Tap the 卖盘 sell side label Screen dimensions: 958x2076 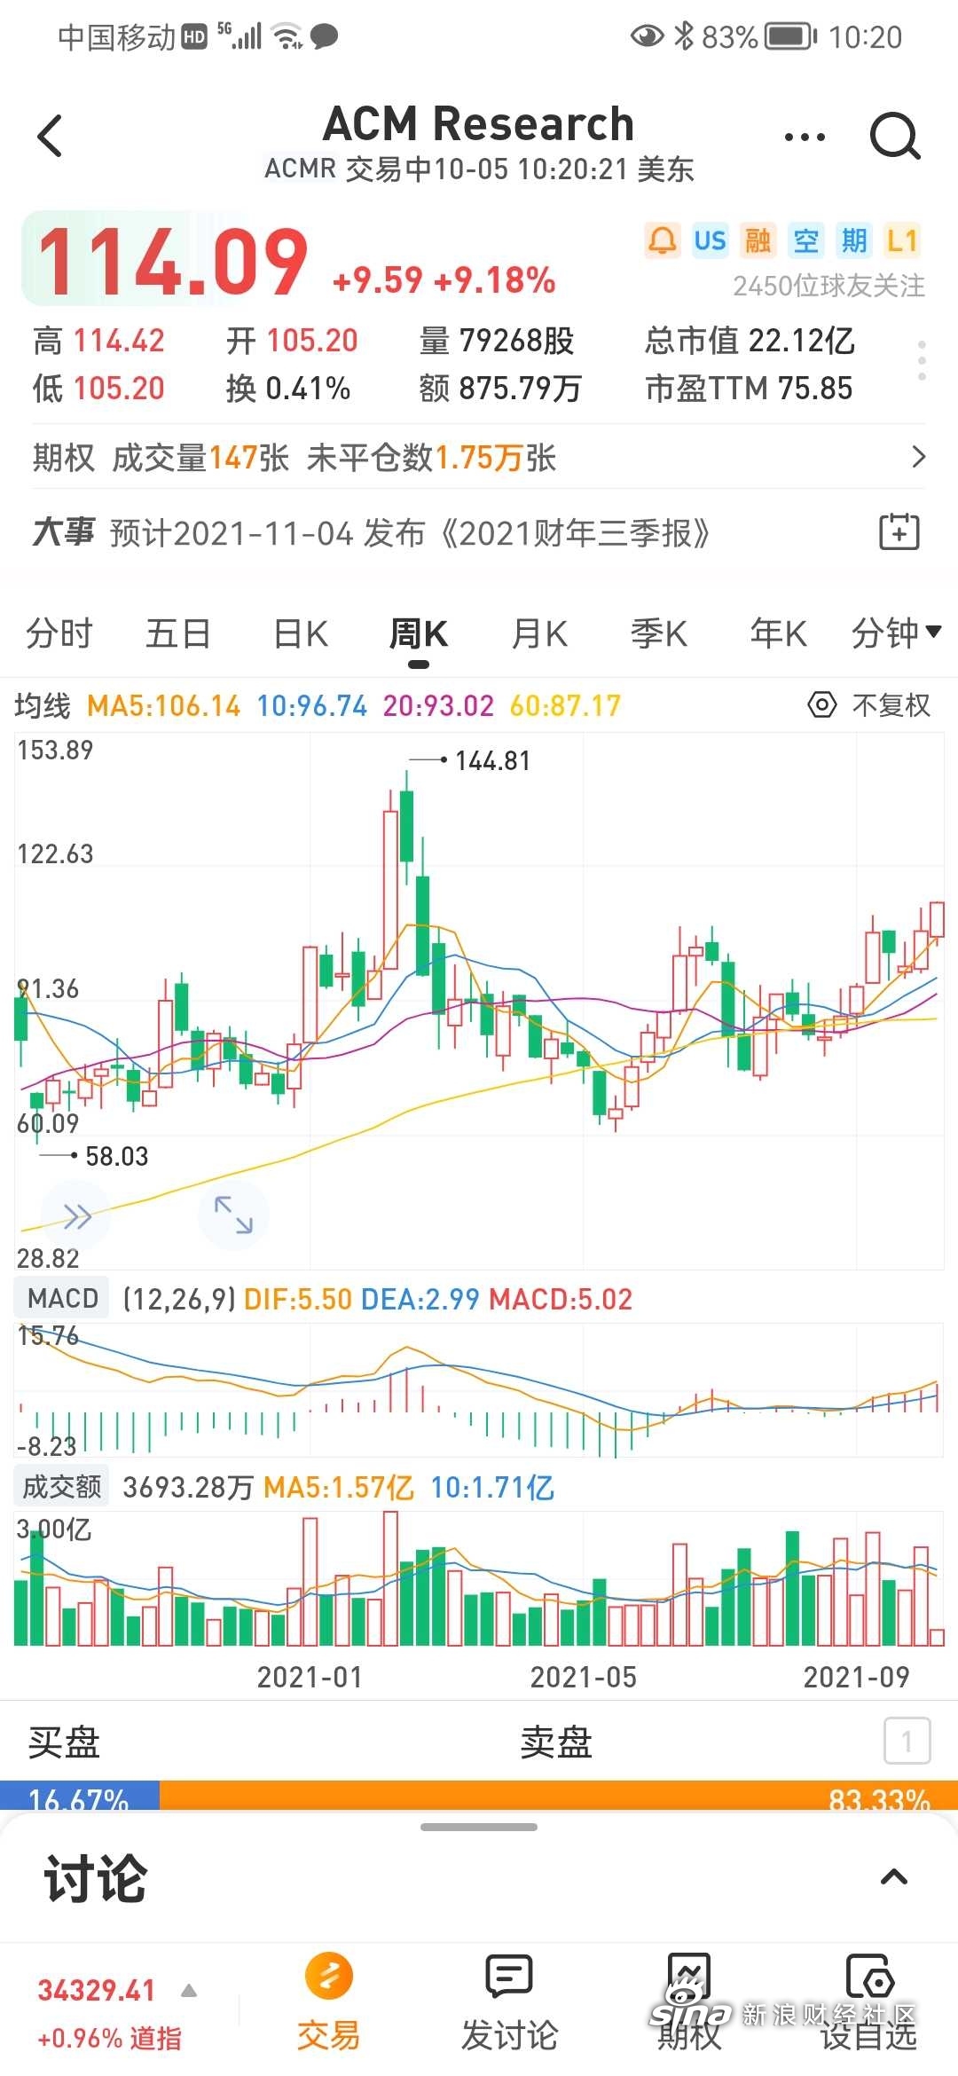click(x=556, y=1742)
